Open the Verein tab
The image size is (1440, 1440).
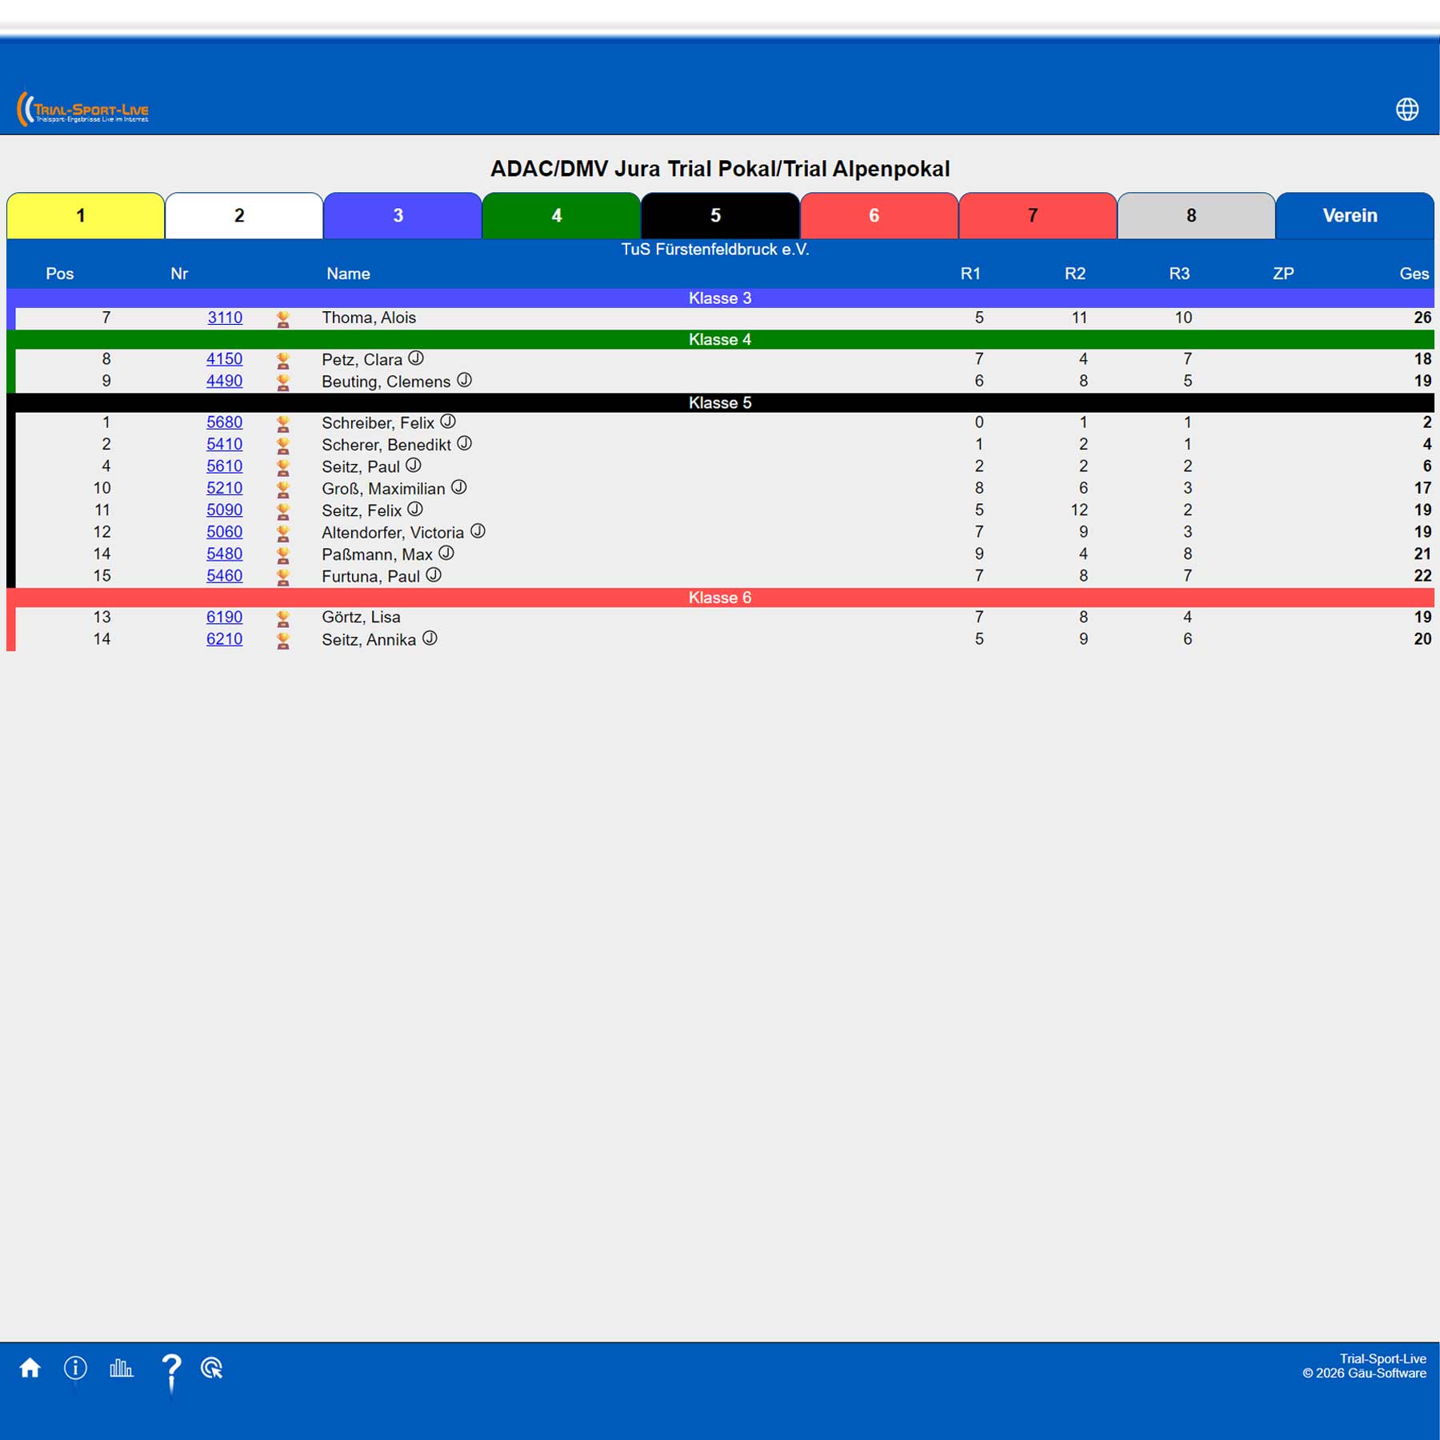pyautogui.click(x=1354, y=215)
